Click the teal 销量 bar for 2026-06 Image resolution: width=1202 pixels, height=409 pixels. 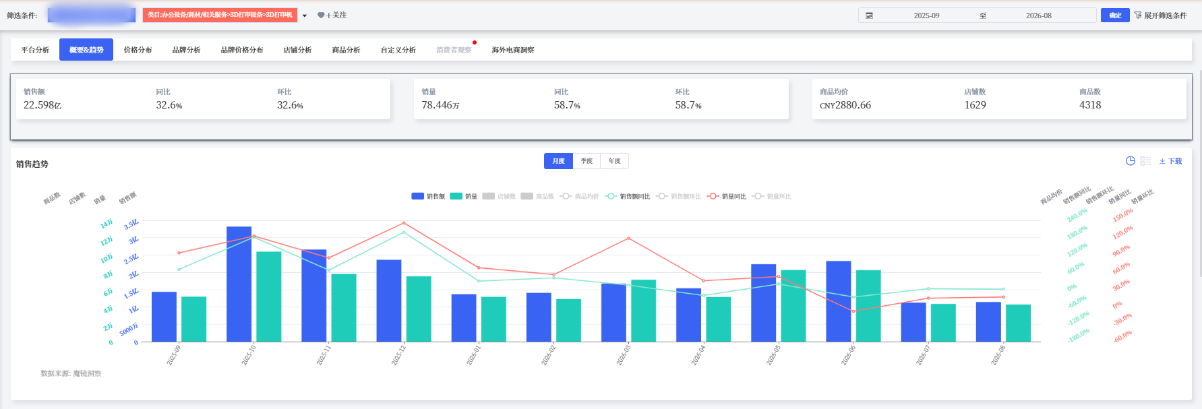click(x=868, y=306)
